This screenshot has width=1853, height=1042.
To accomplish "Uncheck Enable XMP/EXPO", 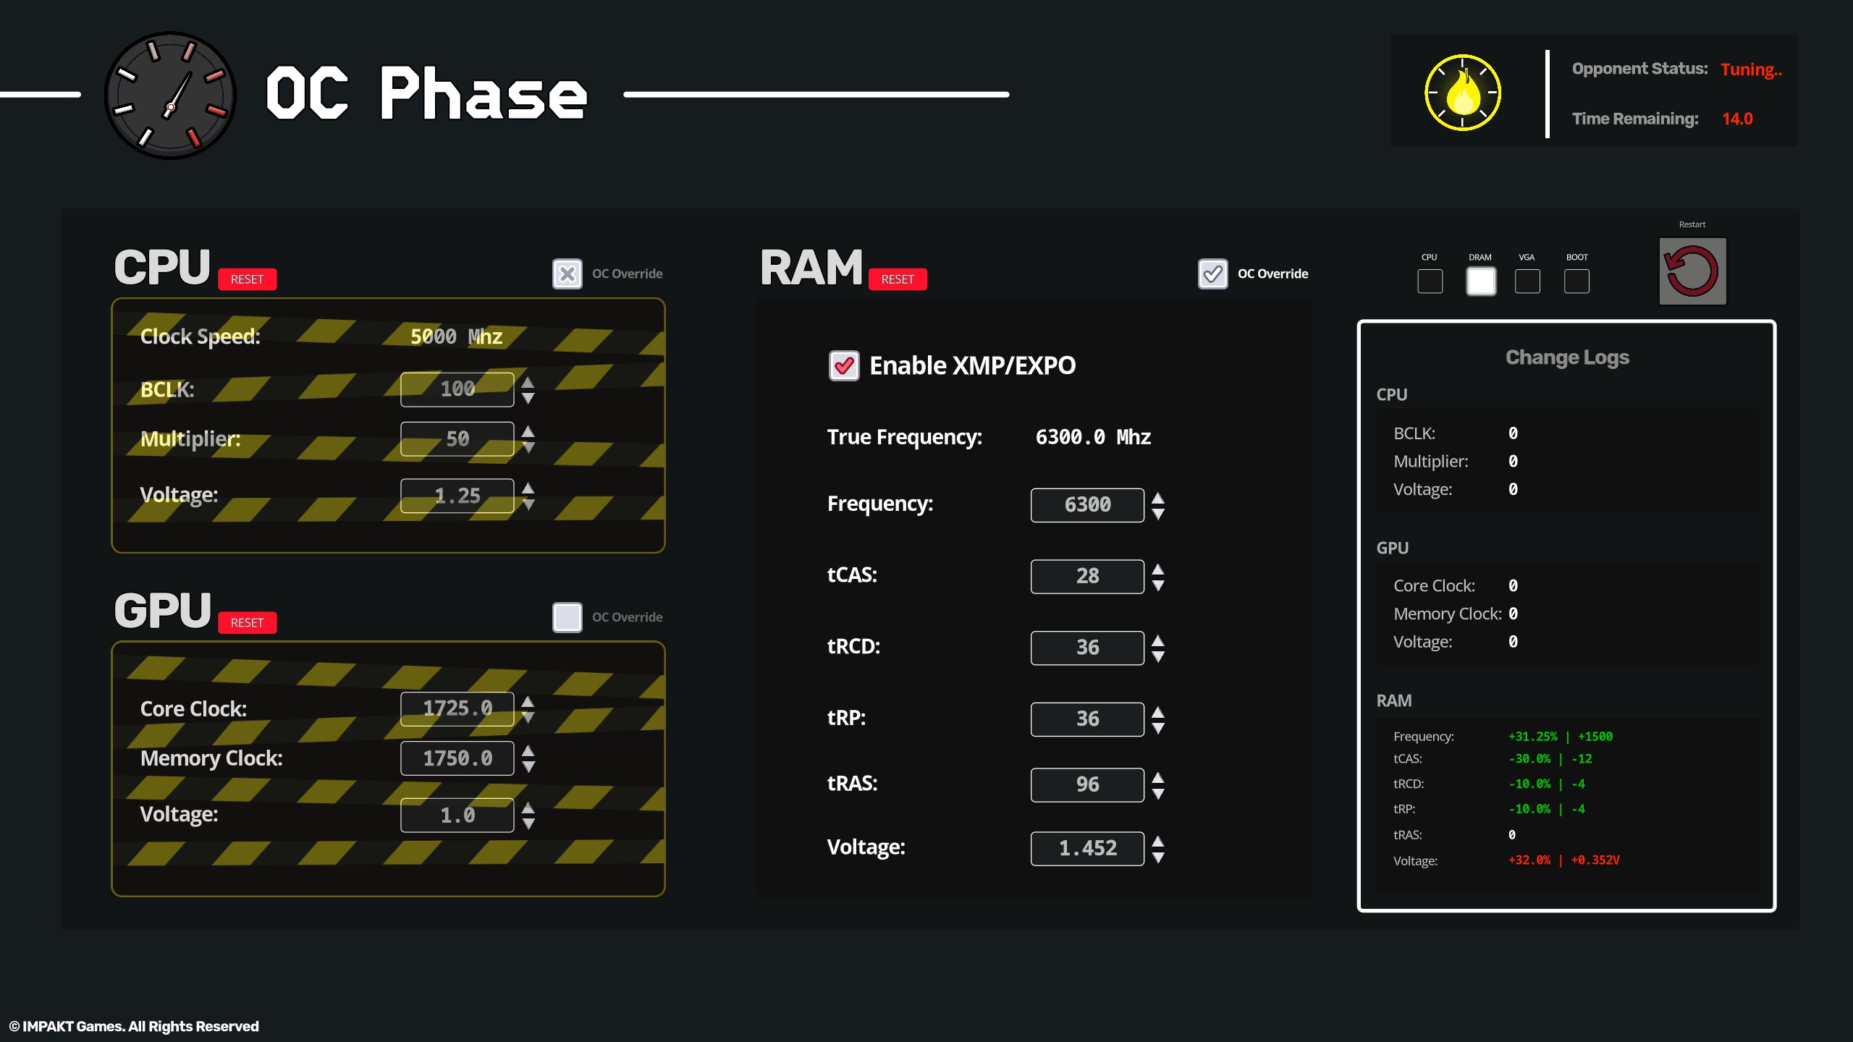I will (x=843, y=365).
